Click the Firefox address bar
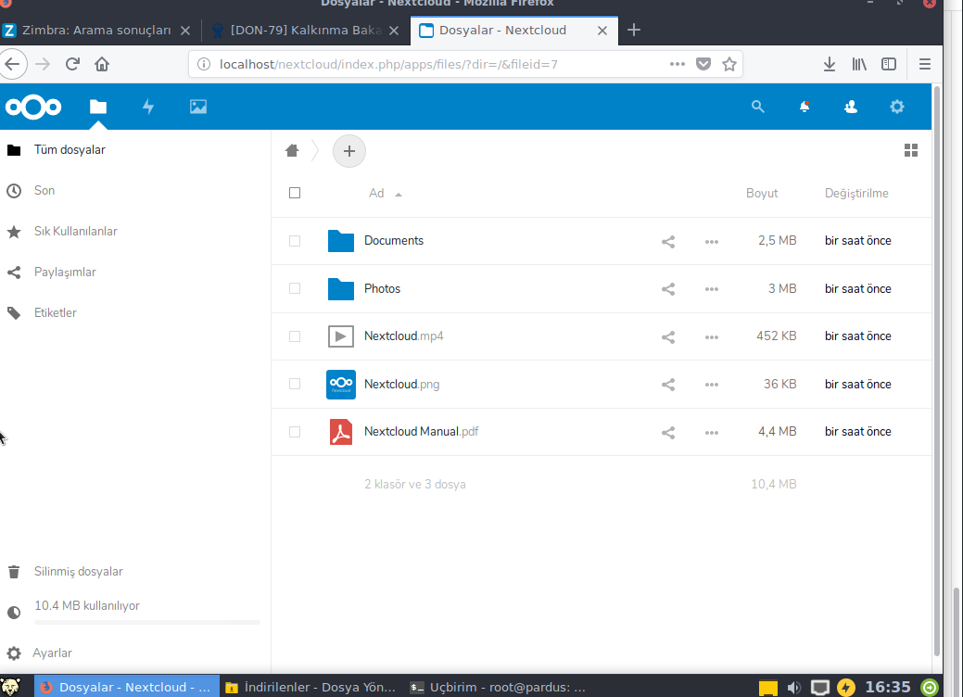 click(x=436, y=64)
